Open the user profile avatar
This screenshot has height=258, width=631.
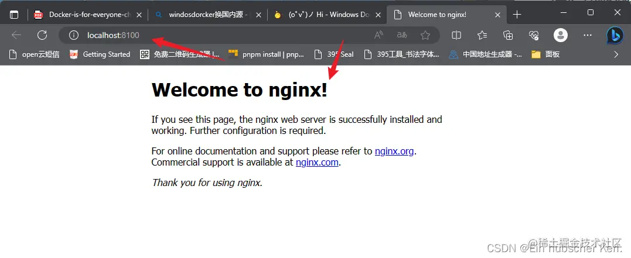(x=561, y=35)
